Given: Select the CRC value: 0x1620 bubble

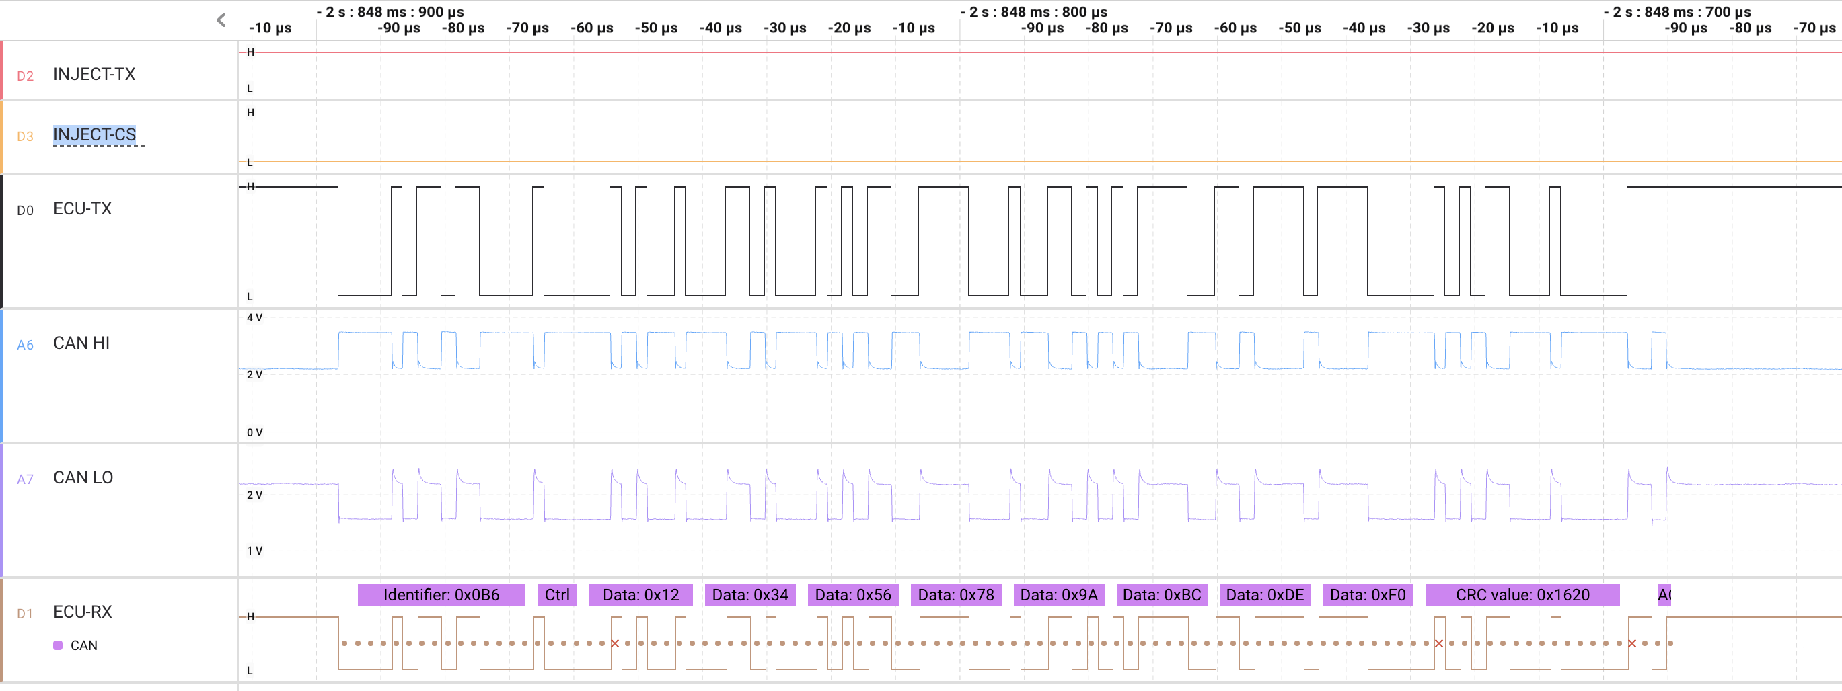Looking at the screenshot, I should (1522, 594).
